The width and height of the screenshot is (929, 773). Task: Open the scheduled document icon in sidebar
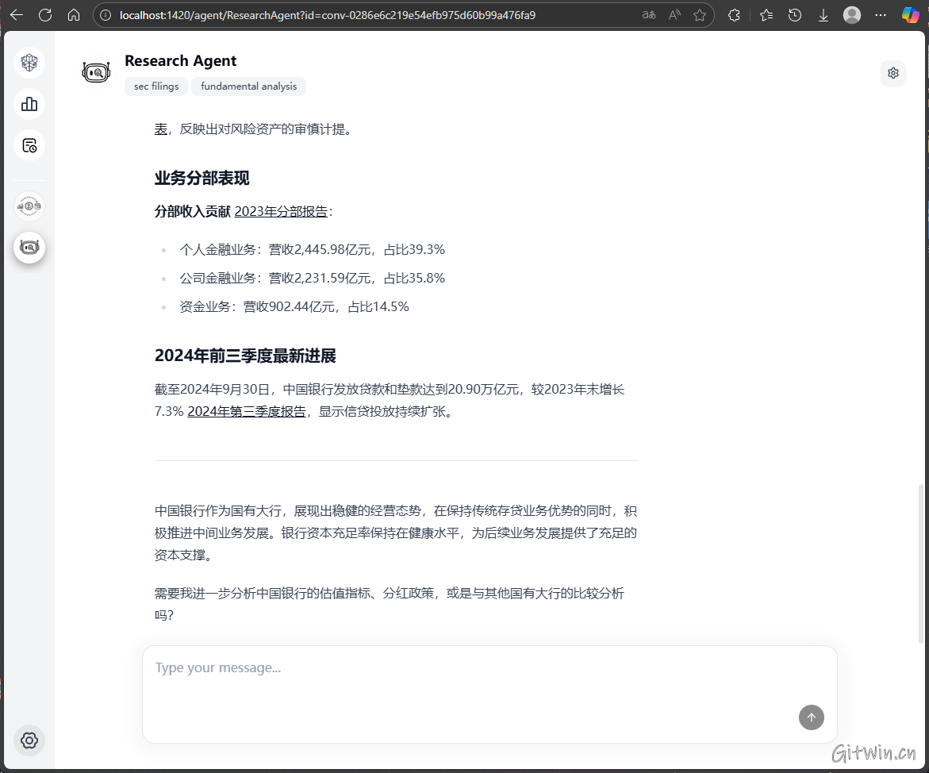pyautogui.click(x=29, y=145)
